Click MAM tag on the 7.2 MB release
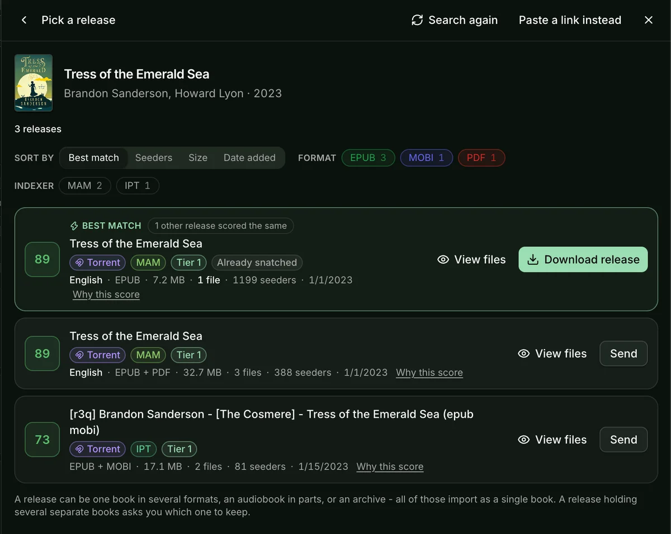Screen dimensions: 671x534 point(148,263)
